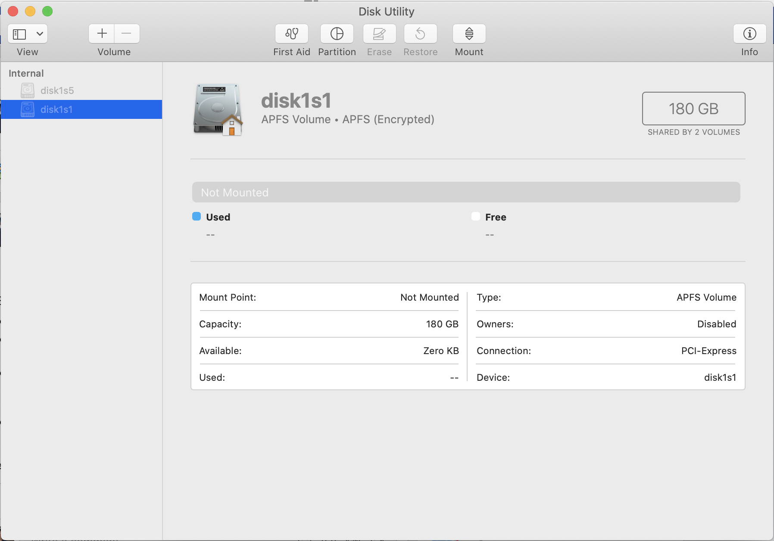Image resolution: width=774 pixels, height=541 pixels.
Task: Open the View dropdown chevron
Action: (x=40, y=34)
